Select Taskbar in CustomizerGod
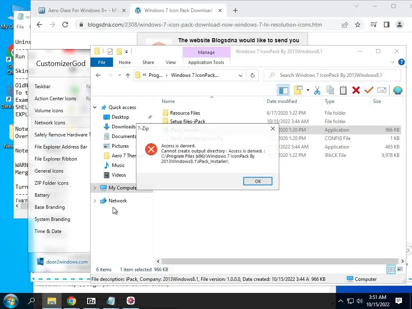This screenshot has width=412, height=309. tap(43, 87)
